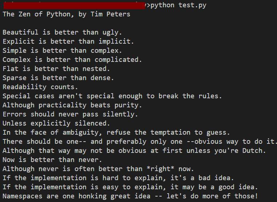
Task: Click the line 'Simple is better than complex.'
Action: pos(62,51)
